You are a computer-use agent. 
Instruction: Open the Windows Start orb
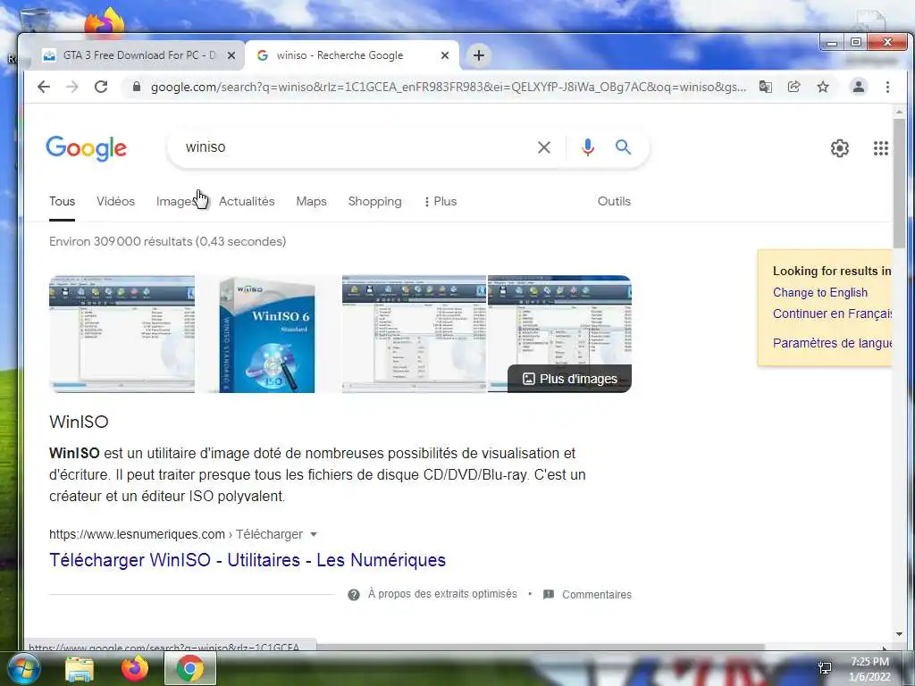tap(23, 668)
